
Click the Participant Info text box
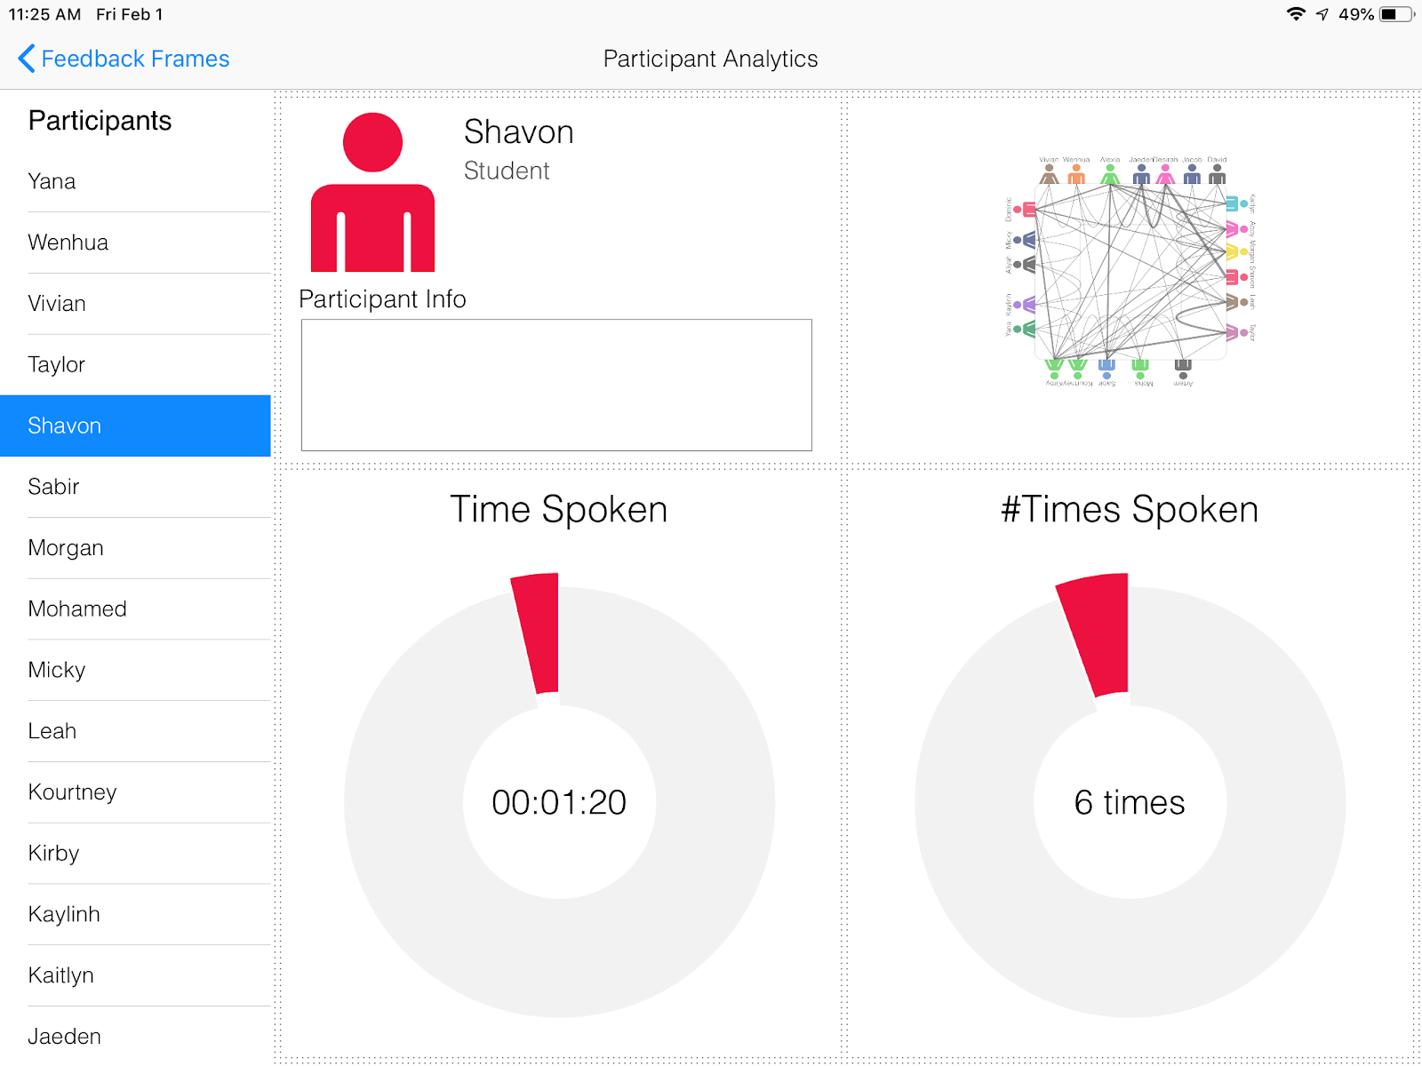click(556, 385)
